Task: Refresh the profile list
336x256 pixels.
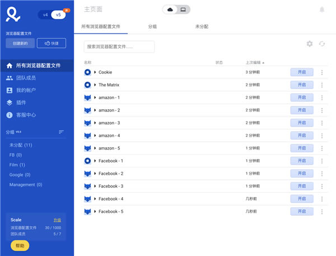Action: tap(322, 44)
